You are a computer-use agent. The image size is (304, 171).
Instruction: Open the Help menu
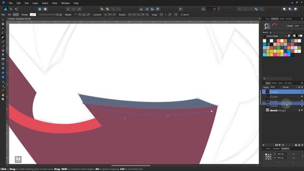[x=76, y=3]
